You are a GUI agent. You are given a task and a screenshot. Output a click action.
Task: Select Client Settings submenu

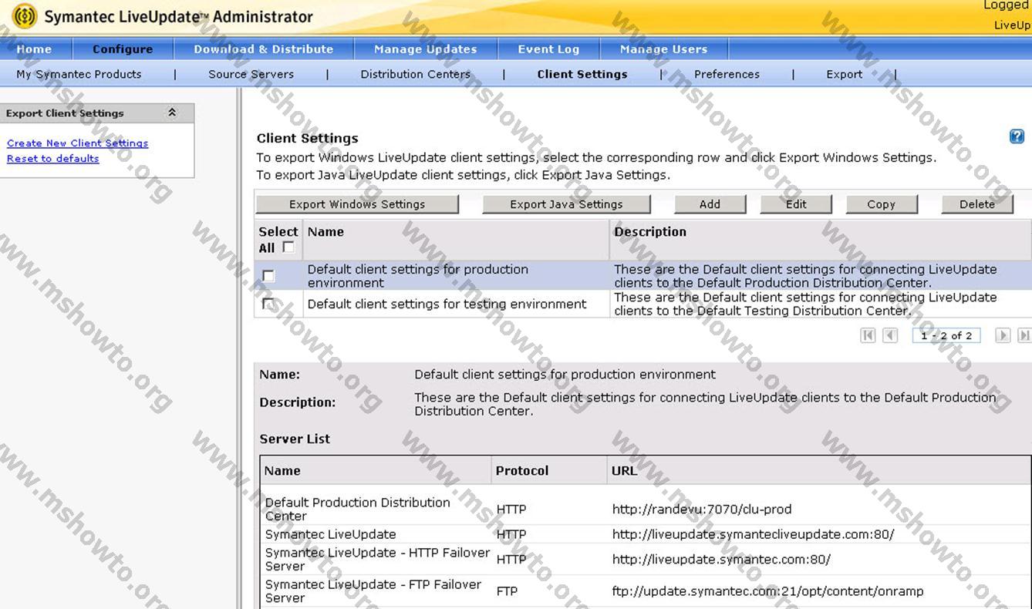click(x=582, y=74)
